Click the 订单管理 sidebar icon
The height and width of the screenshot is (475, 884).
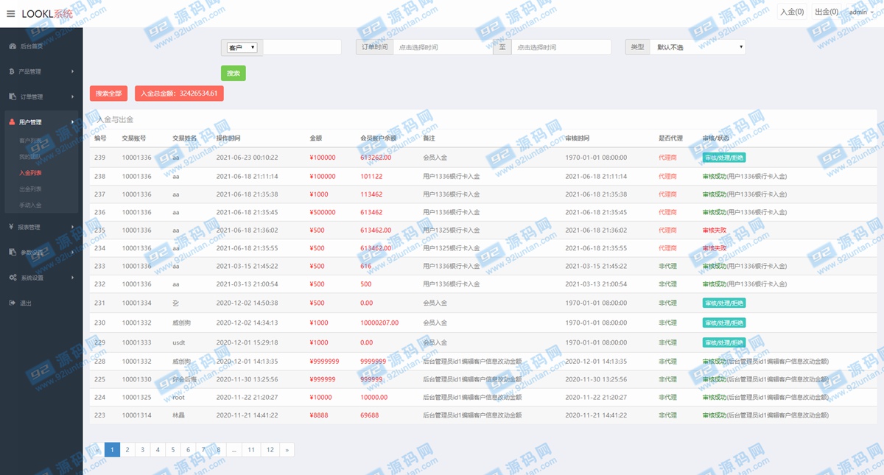coord(13,96)
